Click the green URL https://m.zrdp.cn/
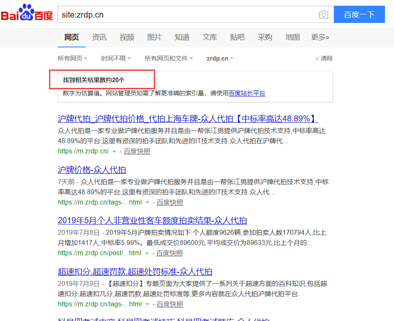Viewport: 394px width, 321px height. click(83, 151)
